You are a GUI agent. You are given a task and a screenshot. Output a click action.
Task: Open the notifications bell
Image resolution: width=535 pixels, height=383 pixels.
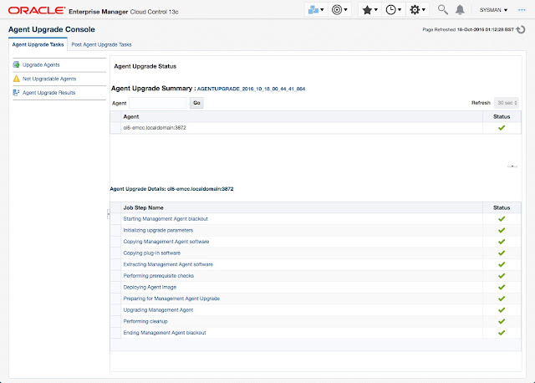point(460,9)
